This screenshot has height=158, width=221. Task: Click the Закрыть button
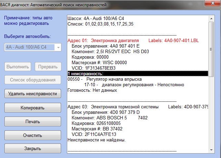33,148
